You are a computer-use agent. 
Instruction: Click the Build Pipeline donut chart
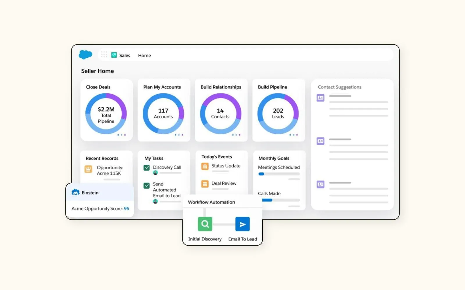278,113
